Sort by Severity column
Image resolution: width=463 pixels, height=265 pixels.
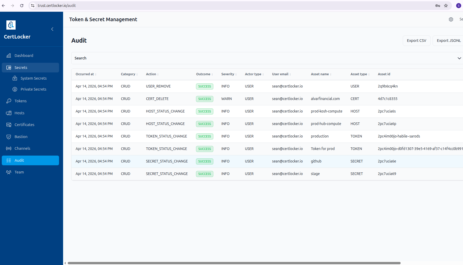point(229,74)
